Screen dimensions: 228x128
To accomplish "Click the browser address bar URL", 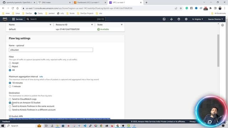I will (x=79, y=8).
